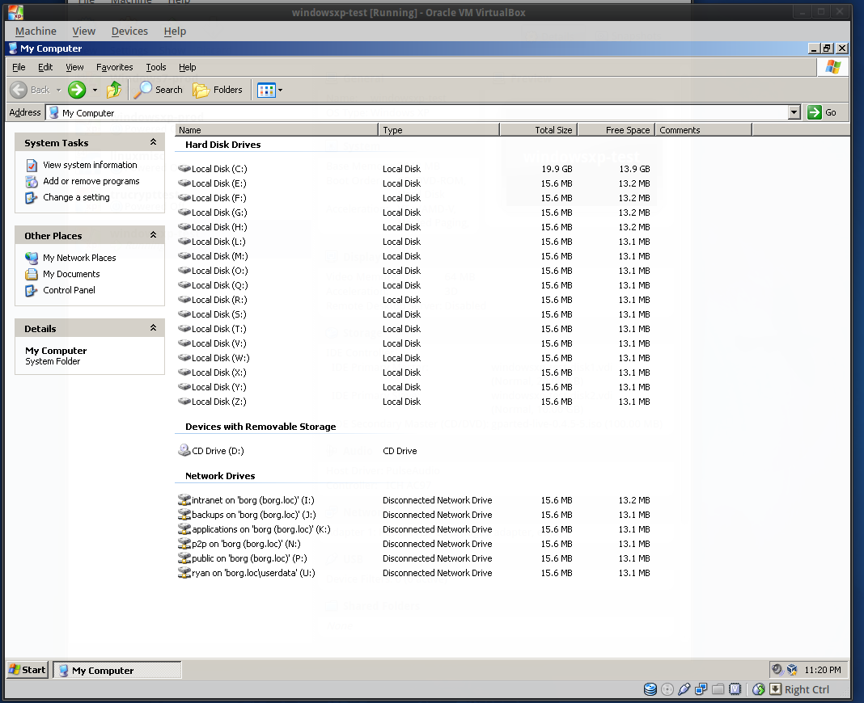This screenshot has width=864, height=703.
Task: Select Local Disk (L:) drive icon
Action: point(184,242)
